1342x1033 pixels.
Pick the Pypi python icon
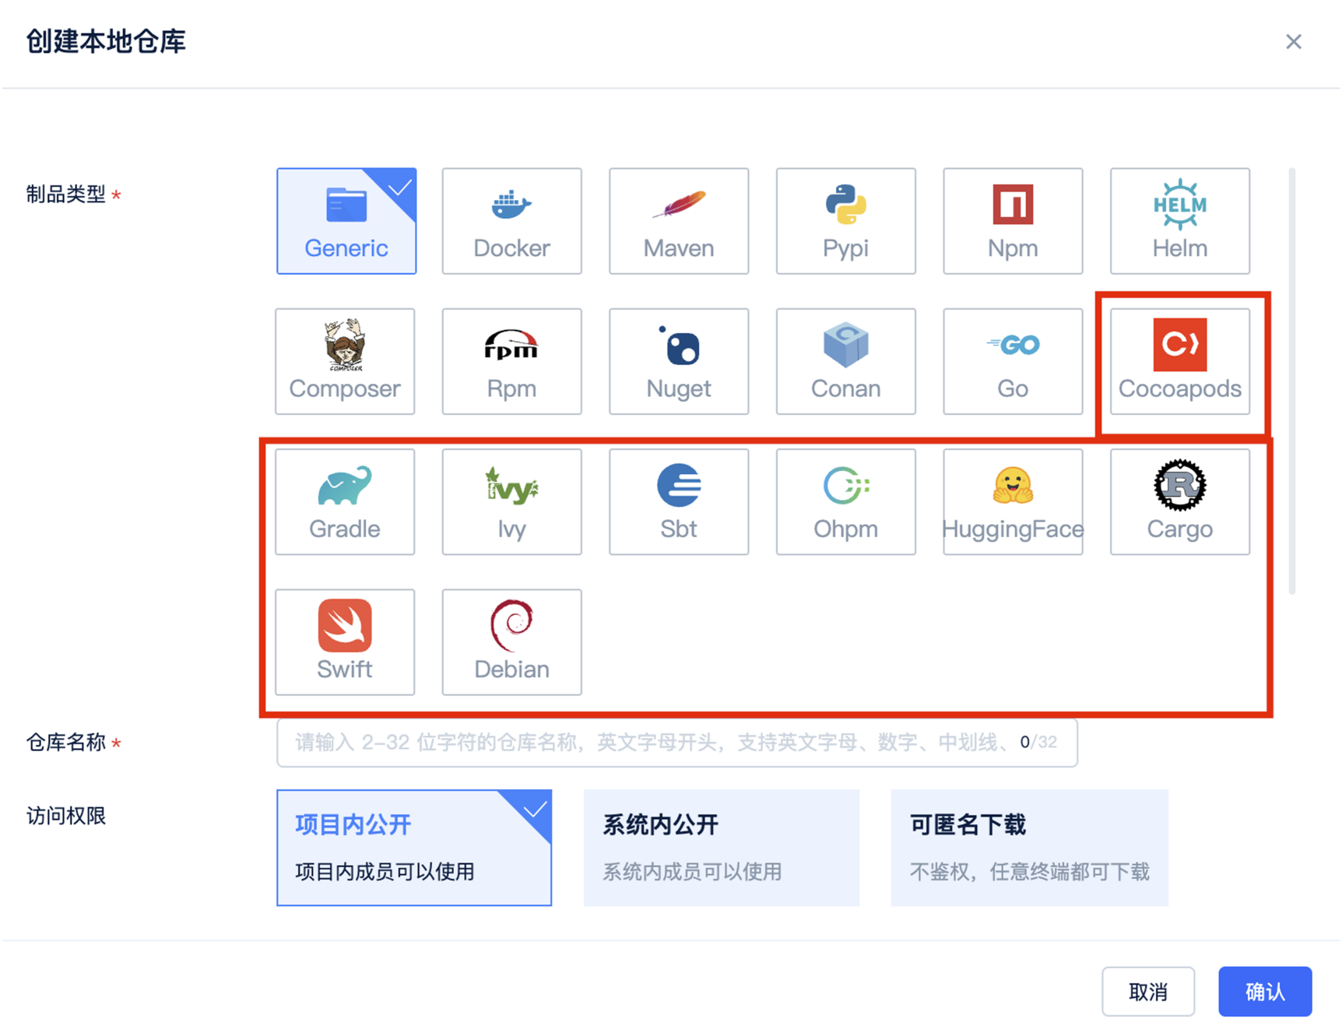click(845, 221)
